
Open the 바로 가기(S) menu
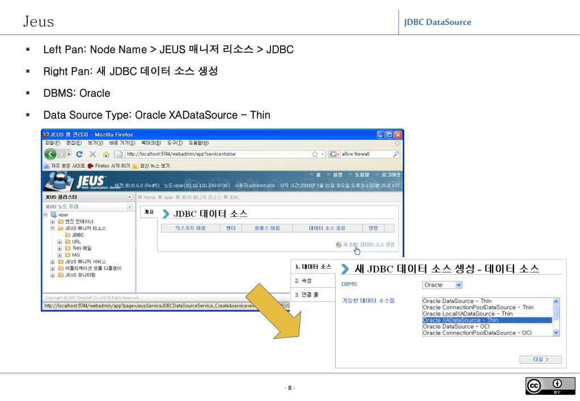(x=122, y=143)
